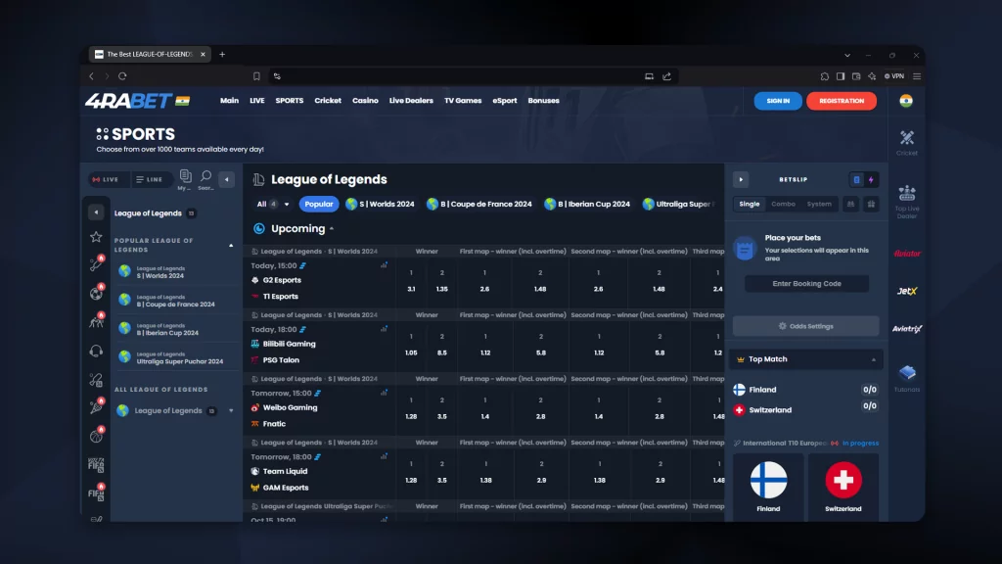Image resolution: width=1002 pixels, height=564 pixels.
Task: Expand the betslip panel play arrow
Action: (x=741, y=180)
